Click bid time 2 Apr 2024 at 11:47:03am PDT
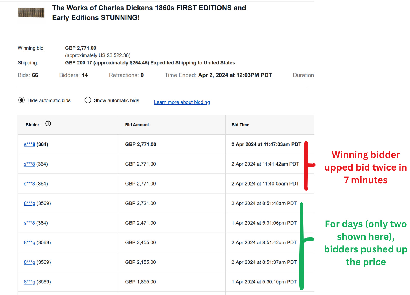This screenshot has height=295, width=410. point(266,144)
